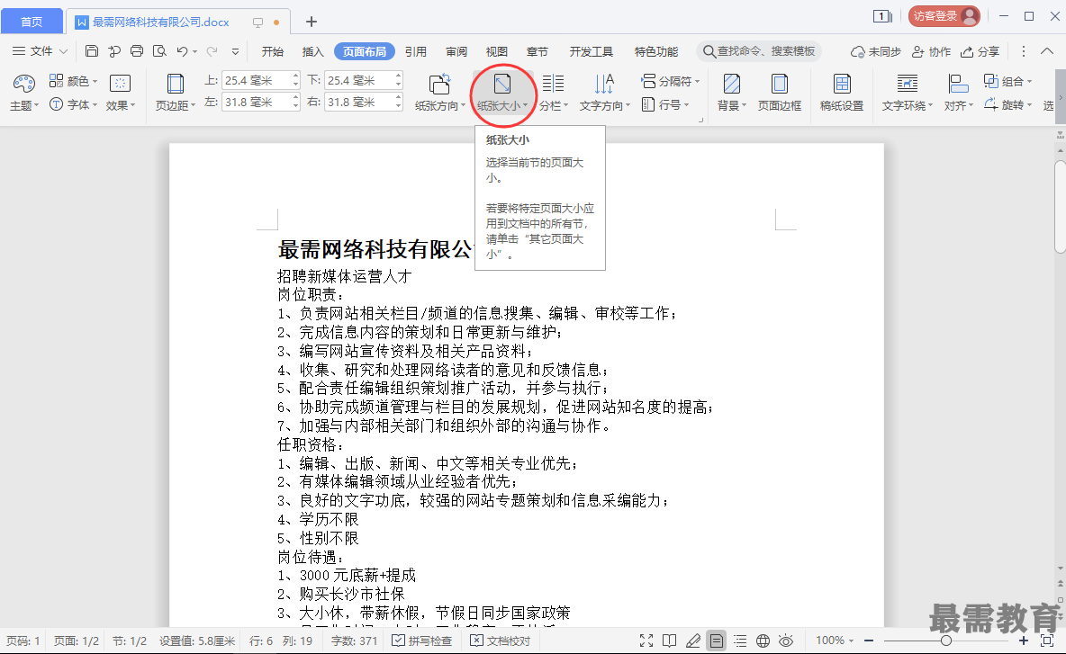
Task: Open the 组合 group dropdown
Action: [1007, 81]
